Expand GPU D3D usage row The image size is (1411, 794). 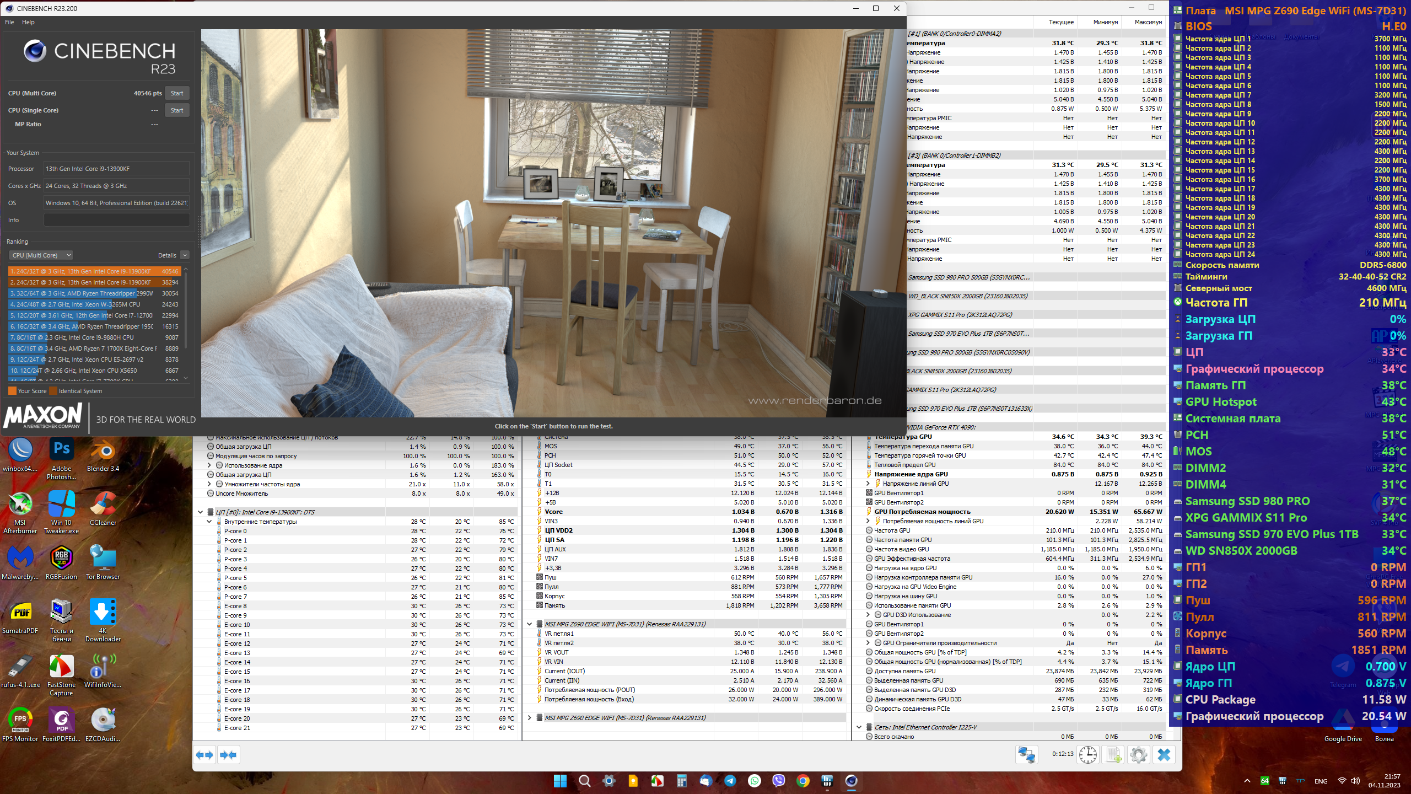[869, 615]
